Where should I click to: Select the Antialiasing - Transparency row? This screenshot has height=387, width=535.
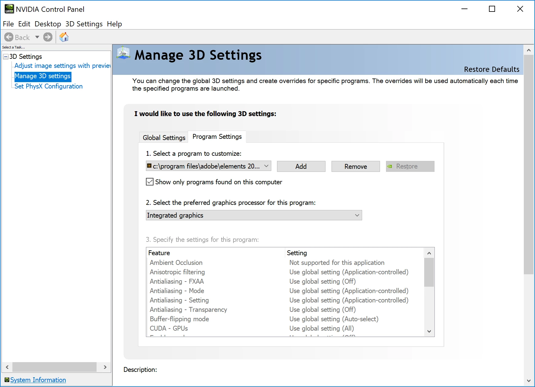click(x=285, y=310)
